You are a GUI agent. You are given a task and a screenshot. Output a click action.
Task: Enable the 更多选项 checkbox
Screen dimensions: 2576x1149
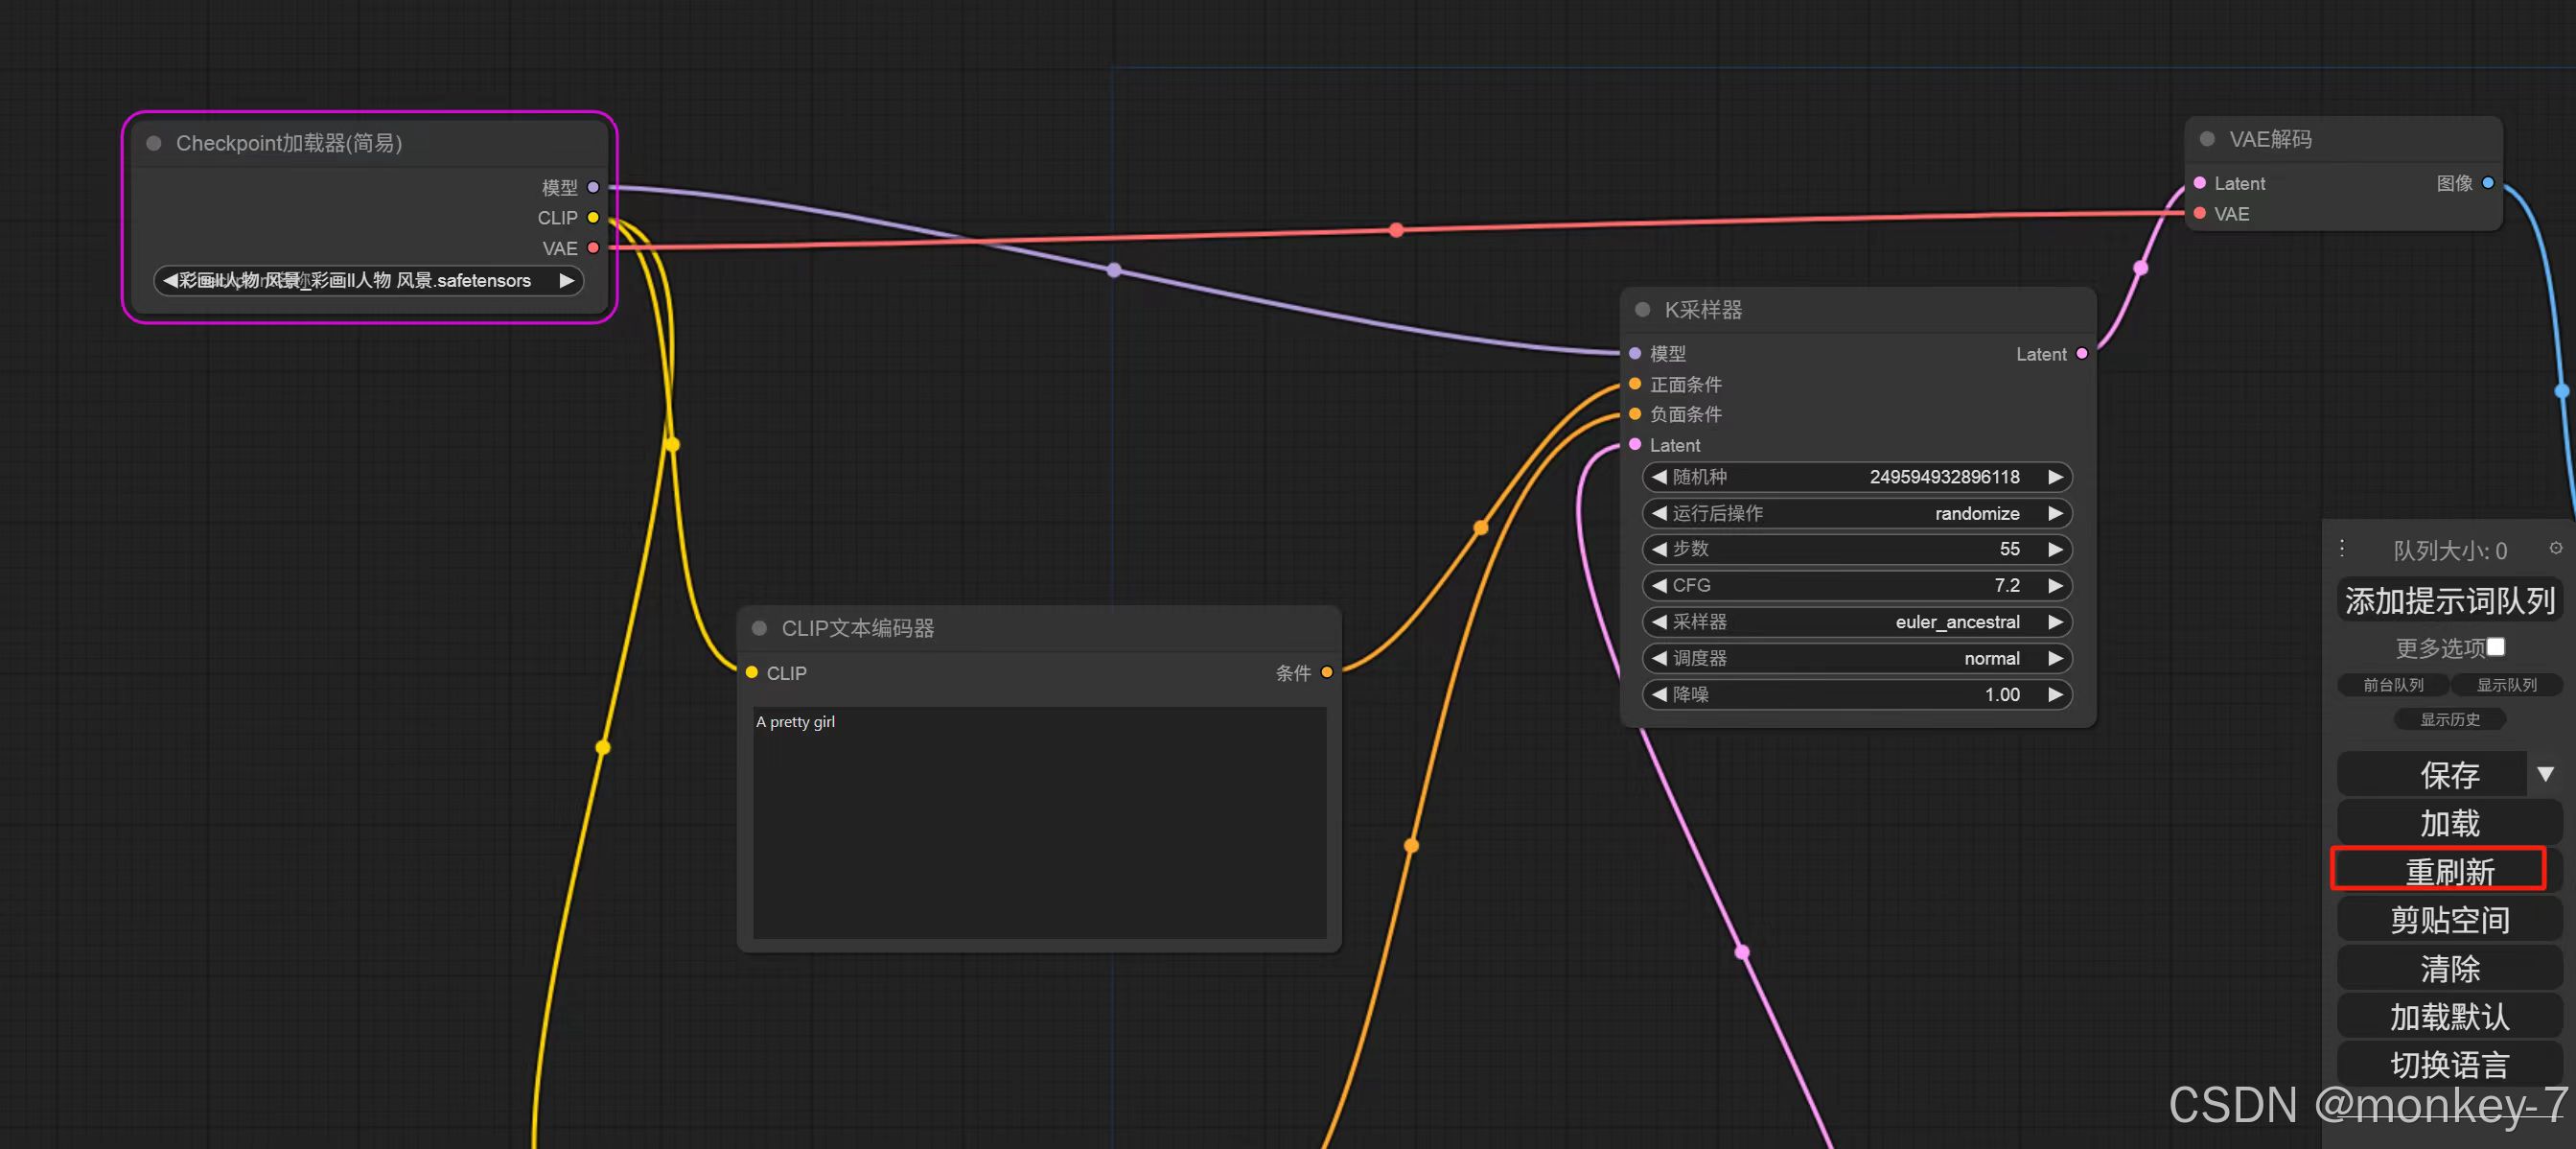2496,647
